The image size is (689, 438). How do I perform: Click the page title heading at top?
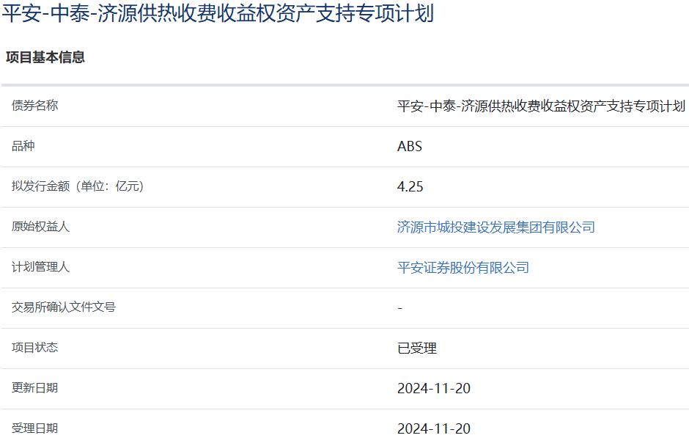point(218,14)
